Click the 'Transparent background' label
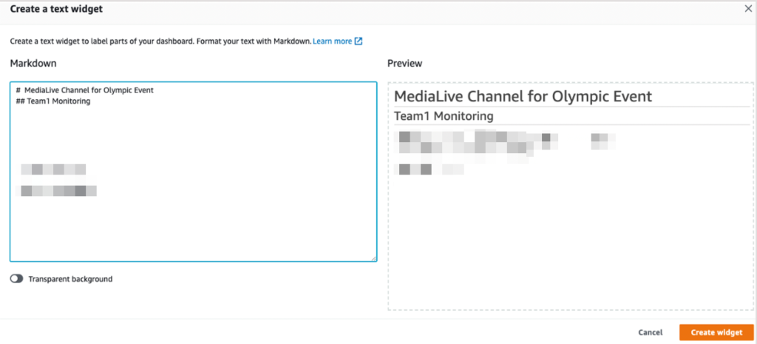Viewport: 757px width, 344px height. [x=70, y=279]
